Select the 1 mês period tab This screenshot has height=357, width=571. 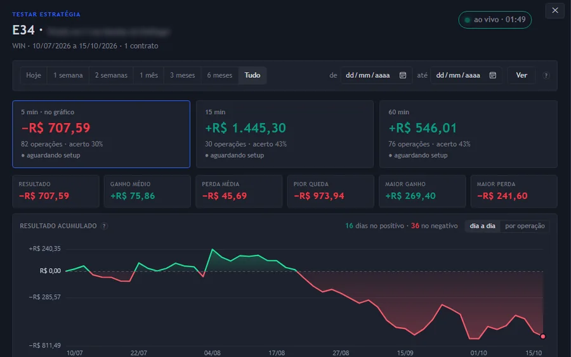(x=148, y=75)
